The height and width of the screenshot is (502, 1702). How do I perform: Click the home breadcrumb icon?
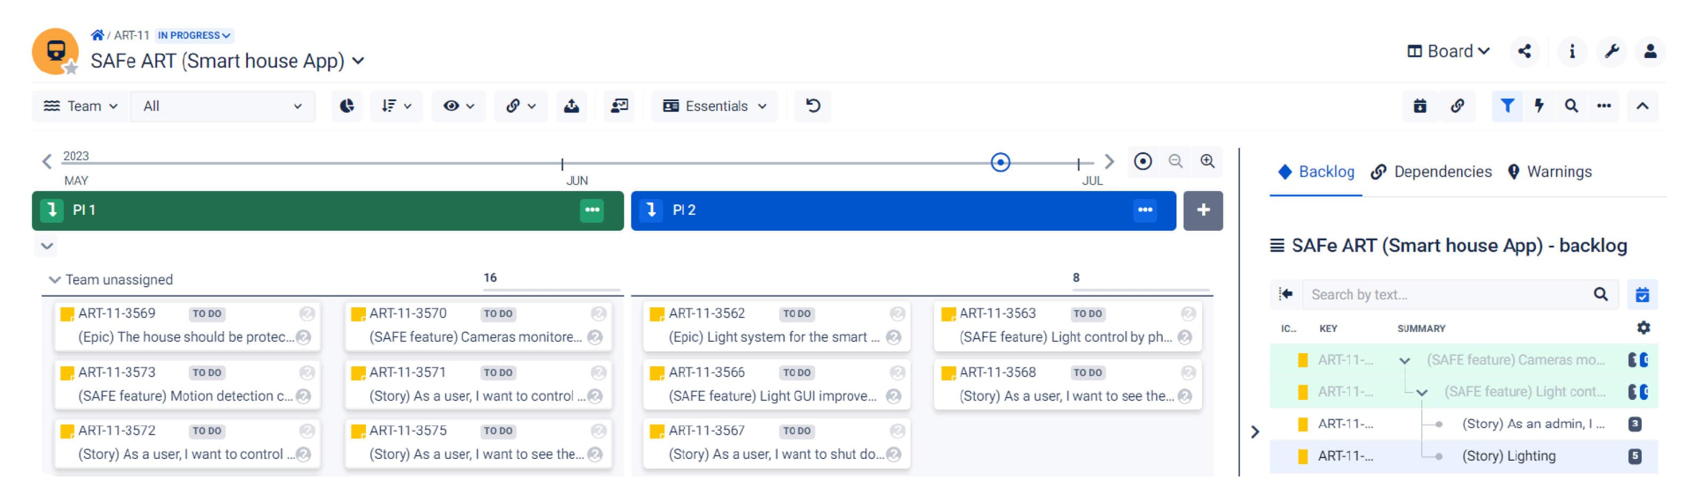coord(97,35)
